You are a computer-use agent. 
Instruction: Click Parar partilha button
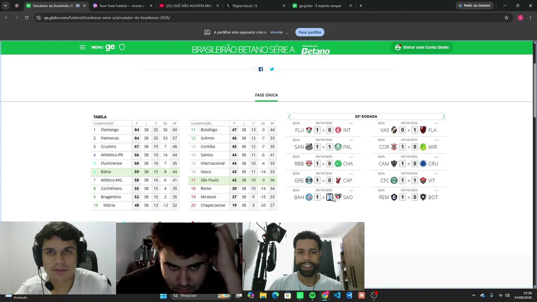310,32
